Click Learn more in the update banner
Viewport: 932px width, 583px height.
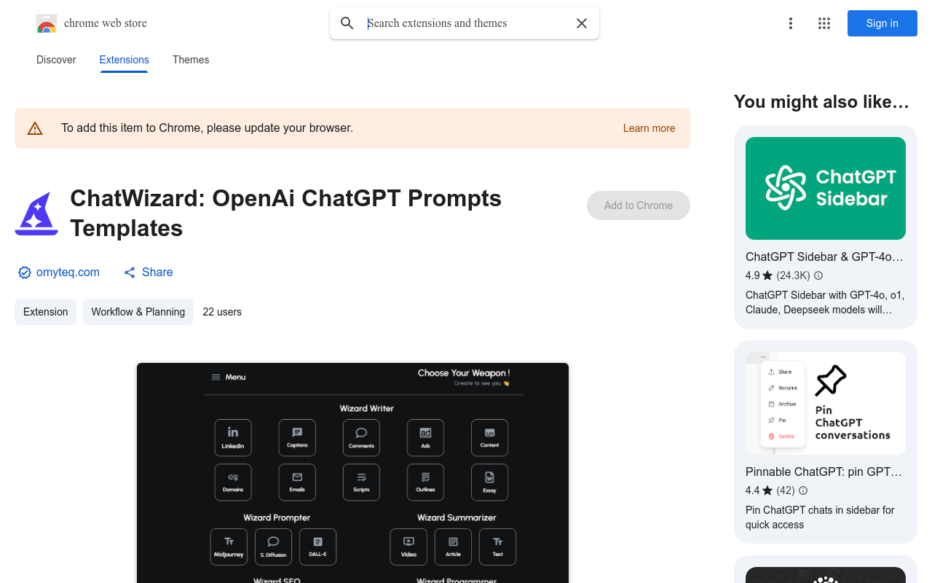point(649,128)
